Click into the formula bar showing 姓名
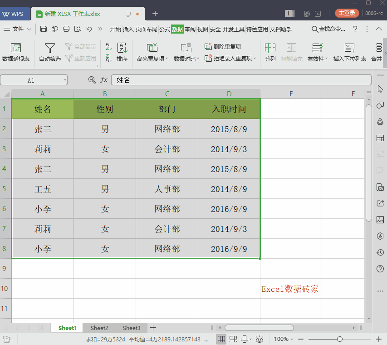Screen dimensions: 387x345 (x=241, y=80)
